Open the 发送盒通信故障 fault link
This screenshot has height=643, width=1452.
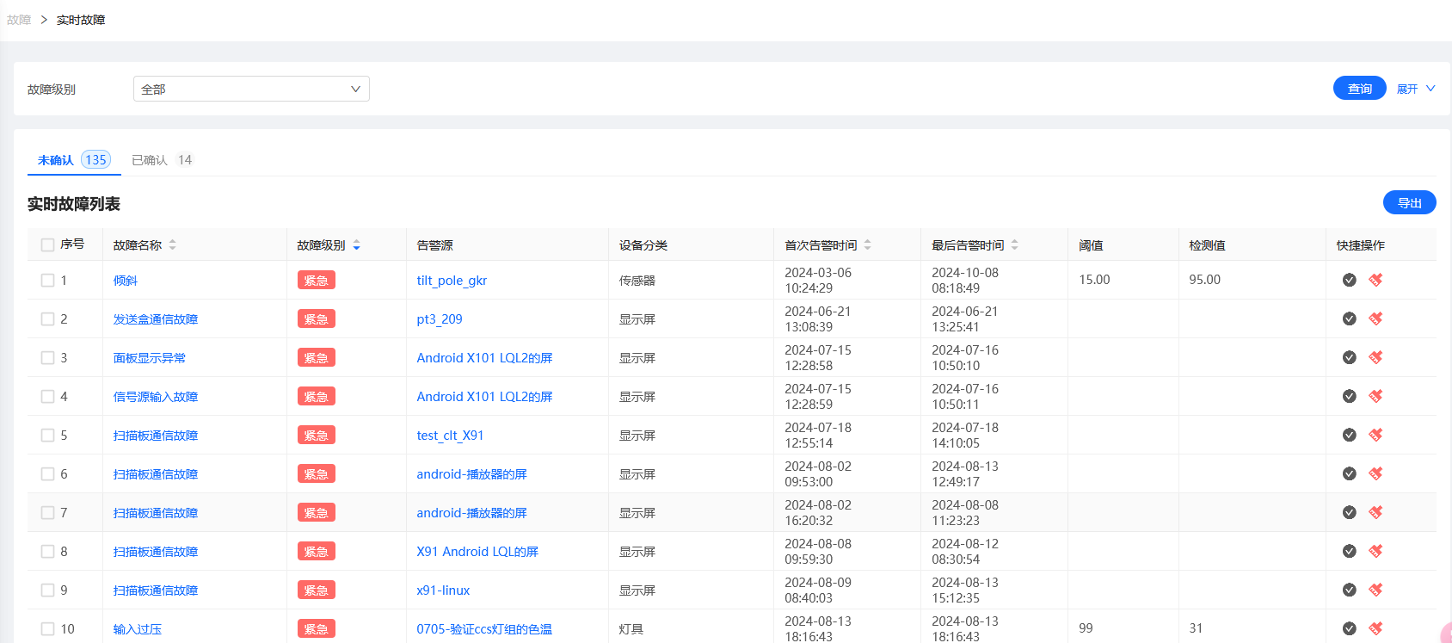point(156,319)
